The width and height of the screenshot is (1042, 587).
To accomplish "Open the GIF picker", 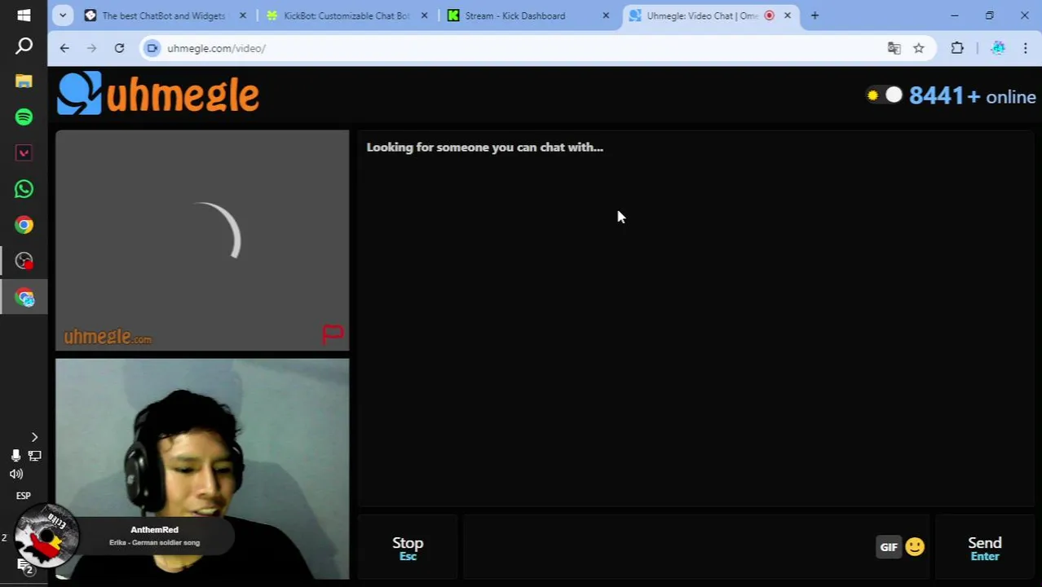I will (889, 547).
